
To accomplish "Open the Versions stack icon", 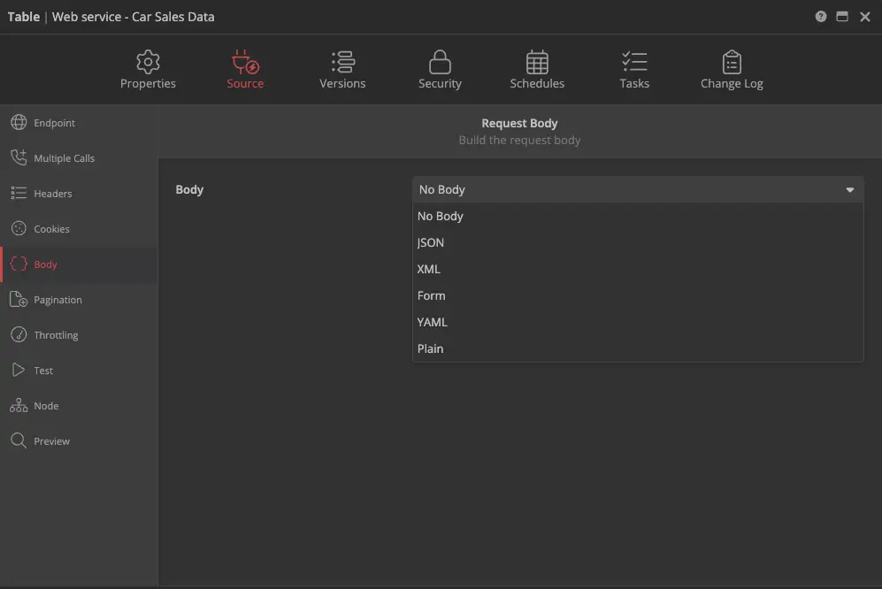I will (x=342, y=62).
